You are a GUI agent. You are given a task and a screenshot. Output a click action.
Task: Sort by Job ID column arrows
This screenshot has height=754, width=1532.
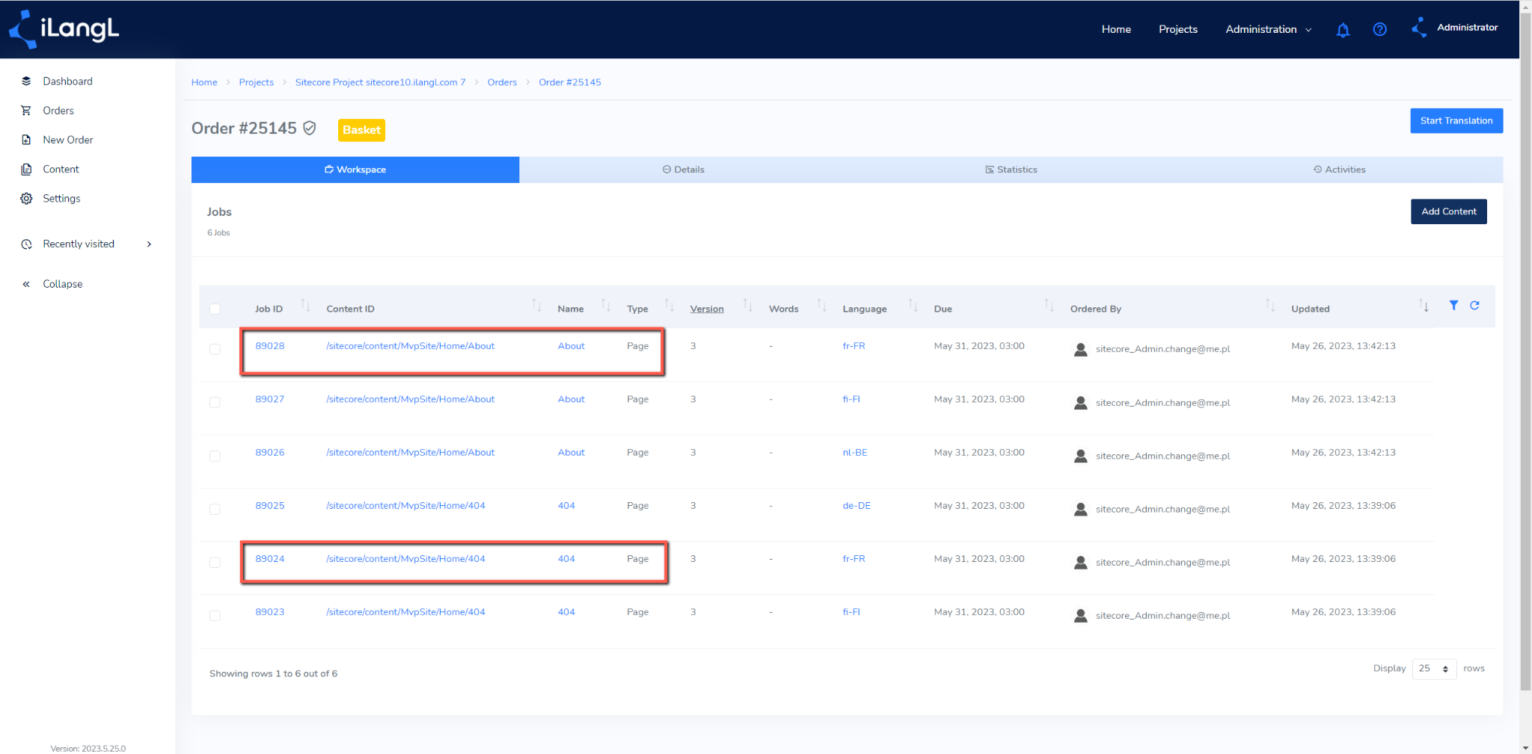coord(305,305)
